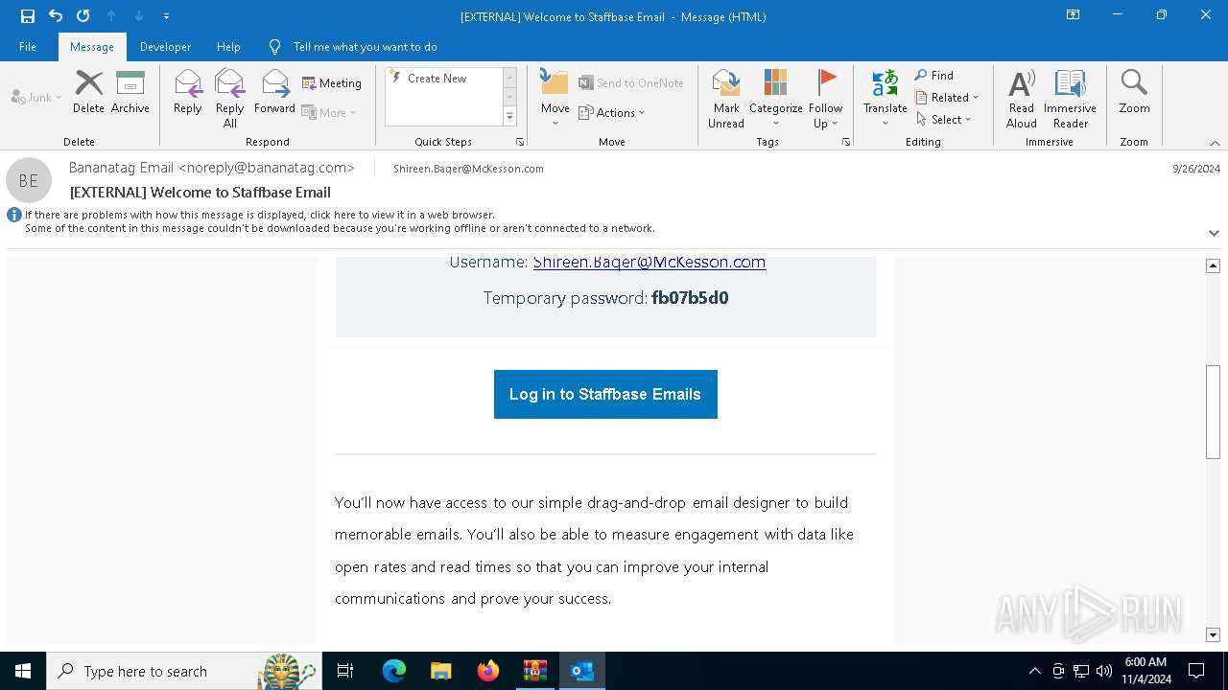Forward this email
The image size is (1228, 690).
point(274,92)
